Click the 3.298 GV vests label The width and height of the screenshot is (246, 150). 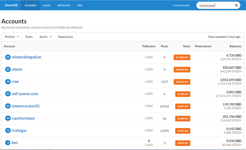(183, 119)
